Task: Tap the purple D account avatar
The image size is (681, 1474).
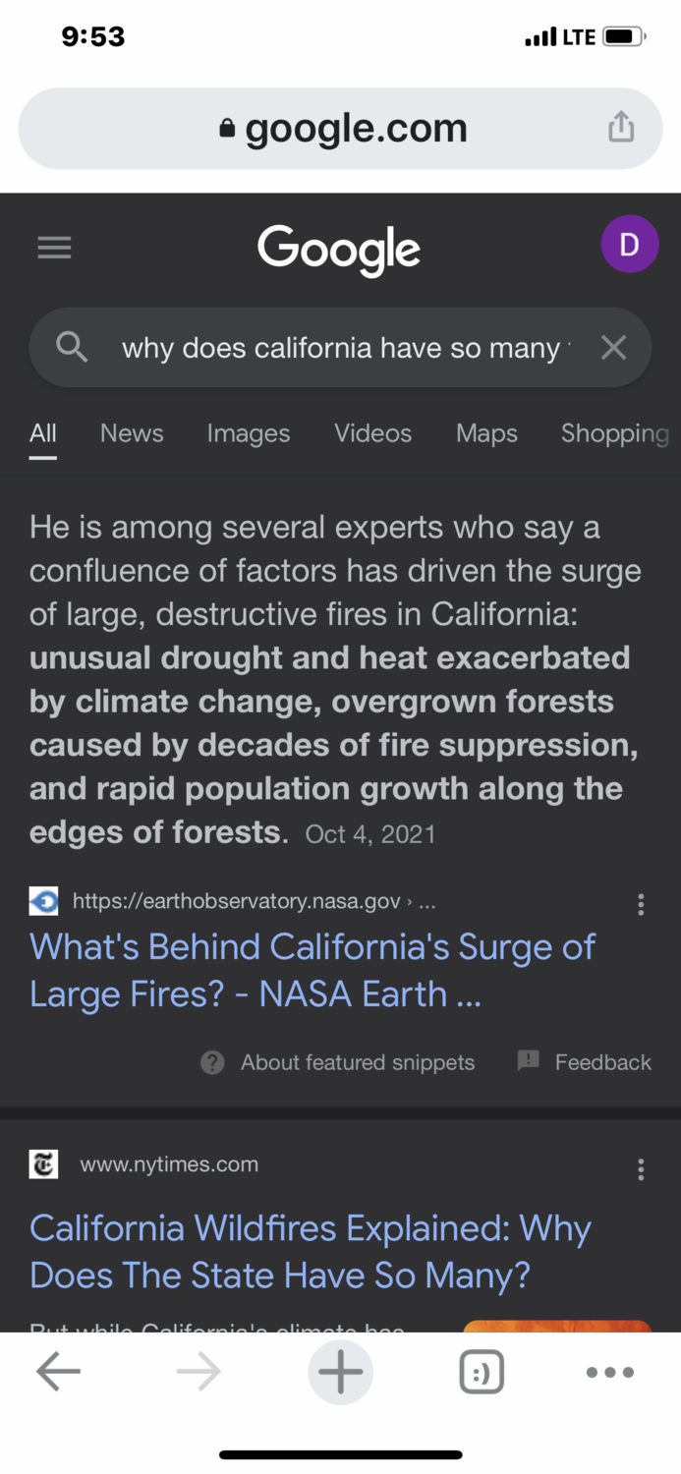Action: 629,244
